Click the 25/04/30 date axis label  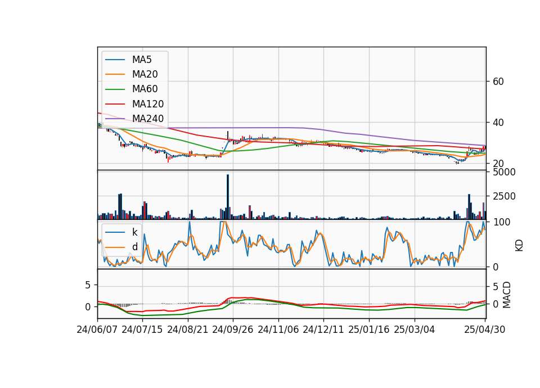click(485, 330)
